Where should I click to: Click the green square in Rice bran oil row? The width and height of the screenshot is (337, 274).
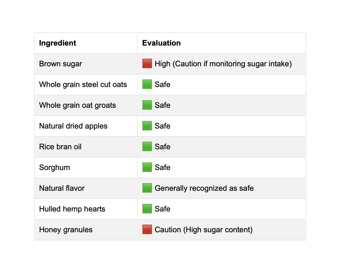147,147
